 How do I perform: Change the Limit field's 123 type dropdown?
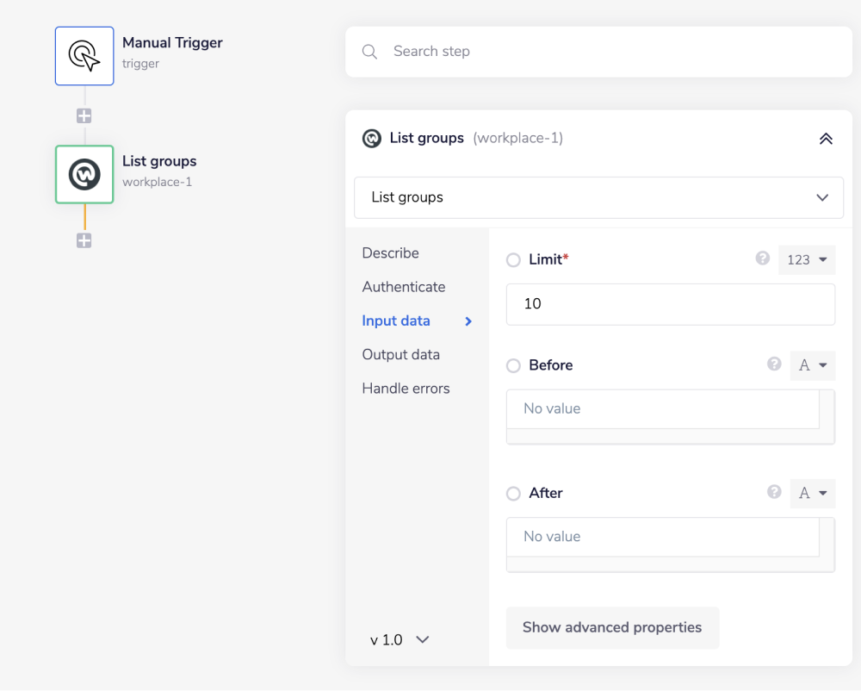(807, 260)
